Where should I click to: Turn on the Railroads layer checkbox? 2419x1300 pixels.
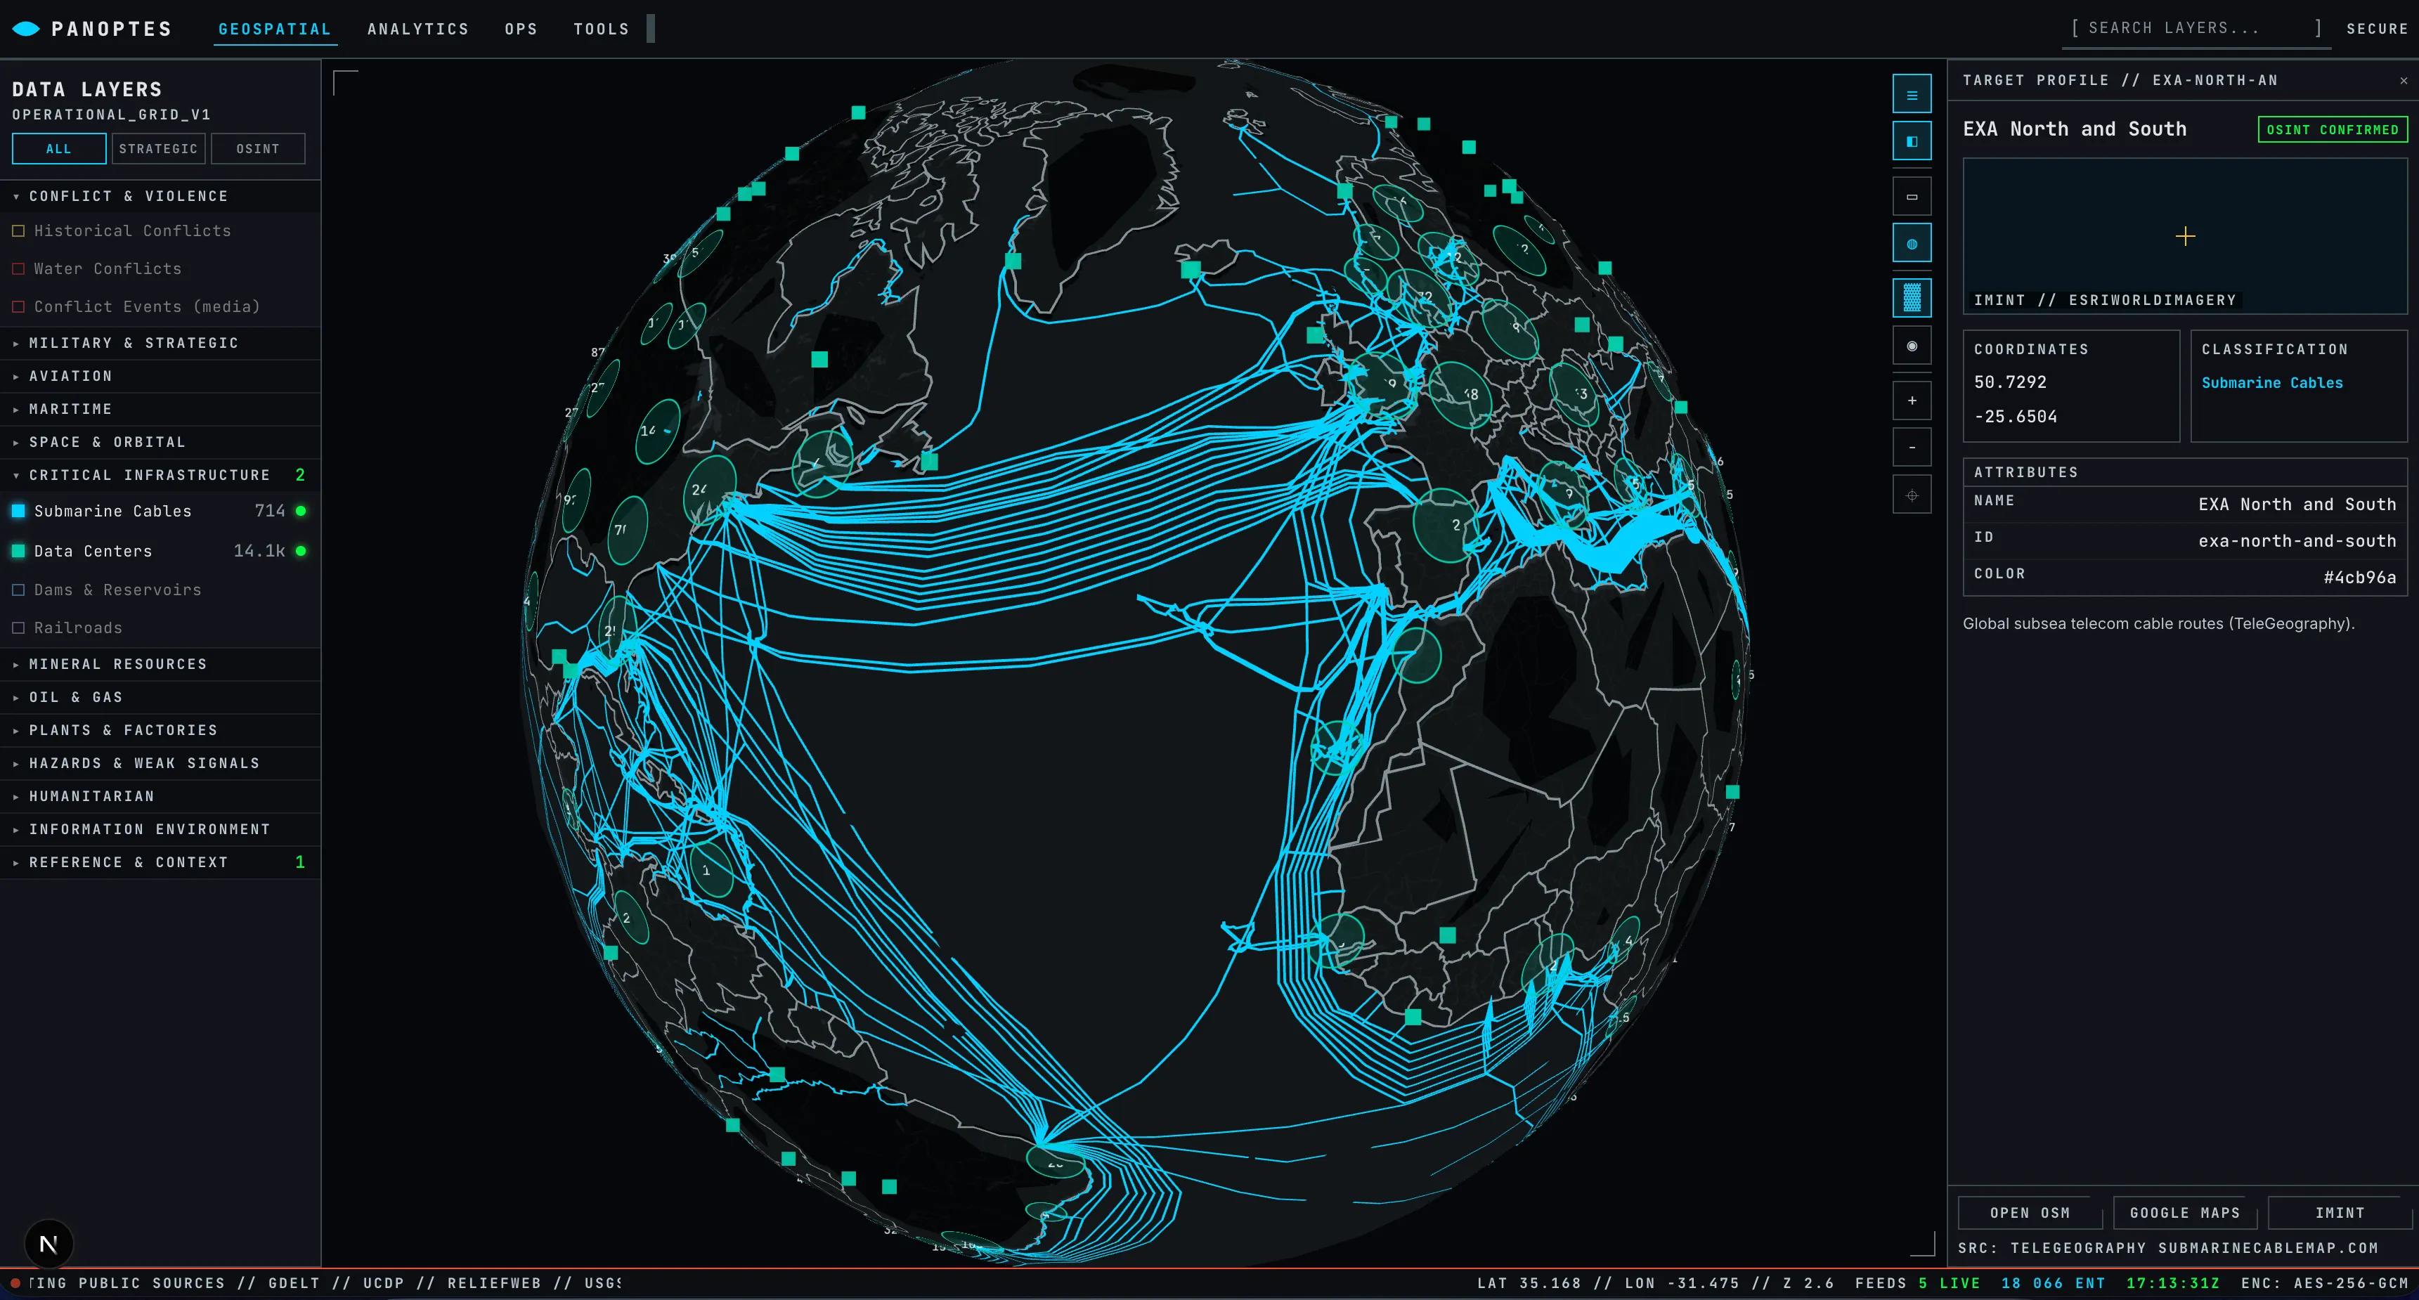[18, 628]
